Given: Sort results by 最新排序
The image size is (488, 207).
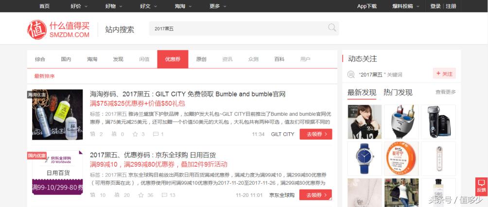Looking at the screenshot, I should [45, 76].
